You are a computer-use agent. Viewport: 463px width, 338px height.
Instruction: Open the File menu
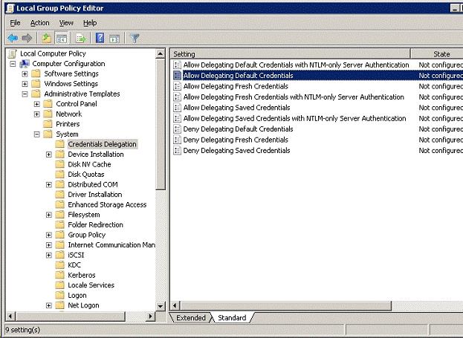click(15, 23)
